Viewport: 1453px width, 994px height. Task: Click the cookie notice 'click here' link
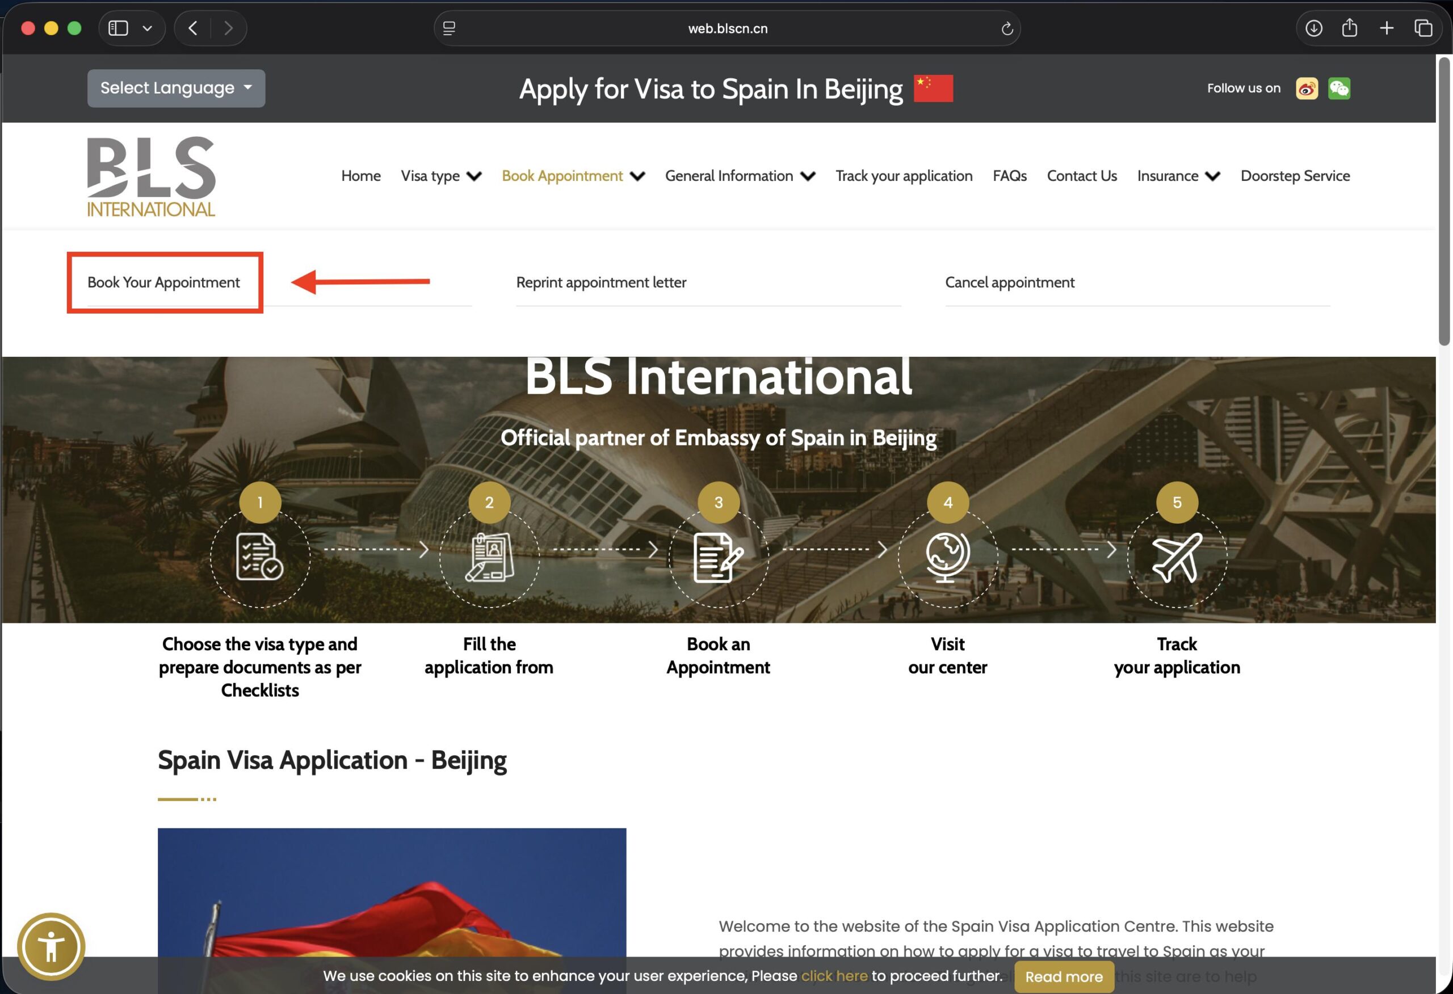coord(834,976)
